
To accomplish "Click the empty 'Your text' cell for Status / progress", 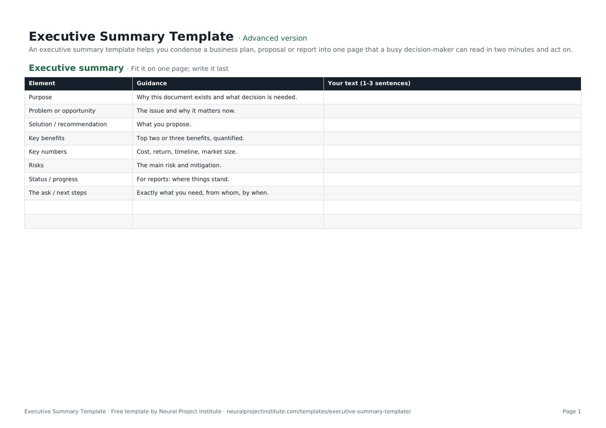I will [452, 179].
